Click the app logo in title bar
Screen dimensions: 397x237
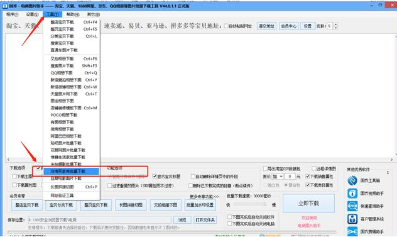5,6
